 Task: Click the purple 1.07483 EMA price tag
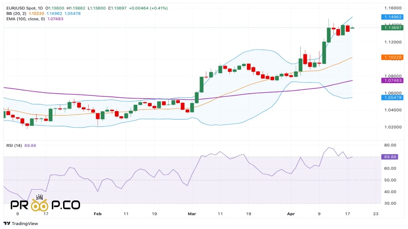(393, 80)
